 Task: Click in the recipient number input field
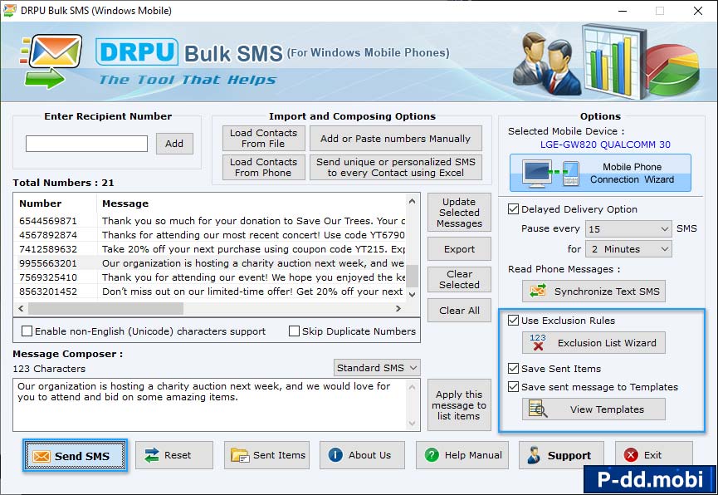[x=86, y=144]
